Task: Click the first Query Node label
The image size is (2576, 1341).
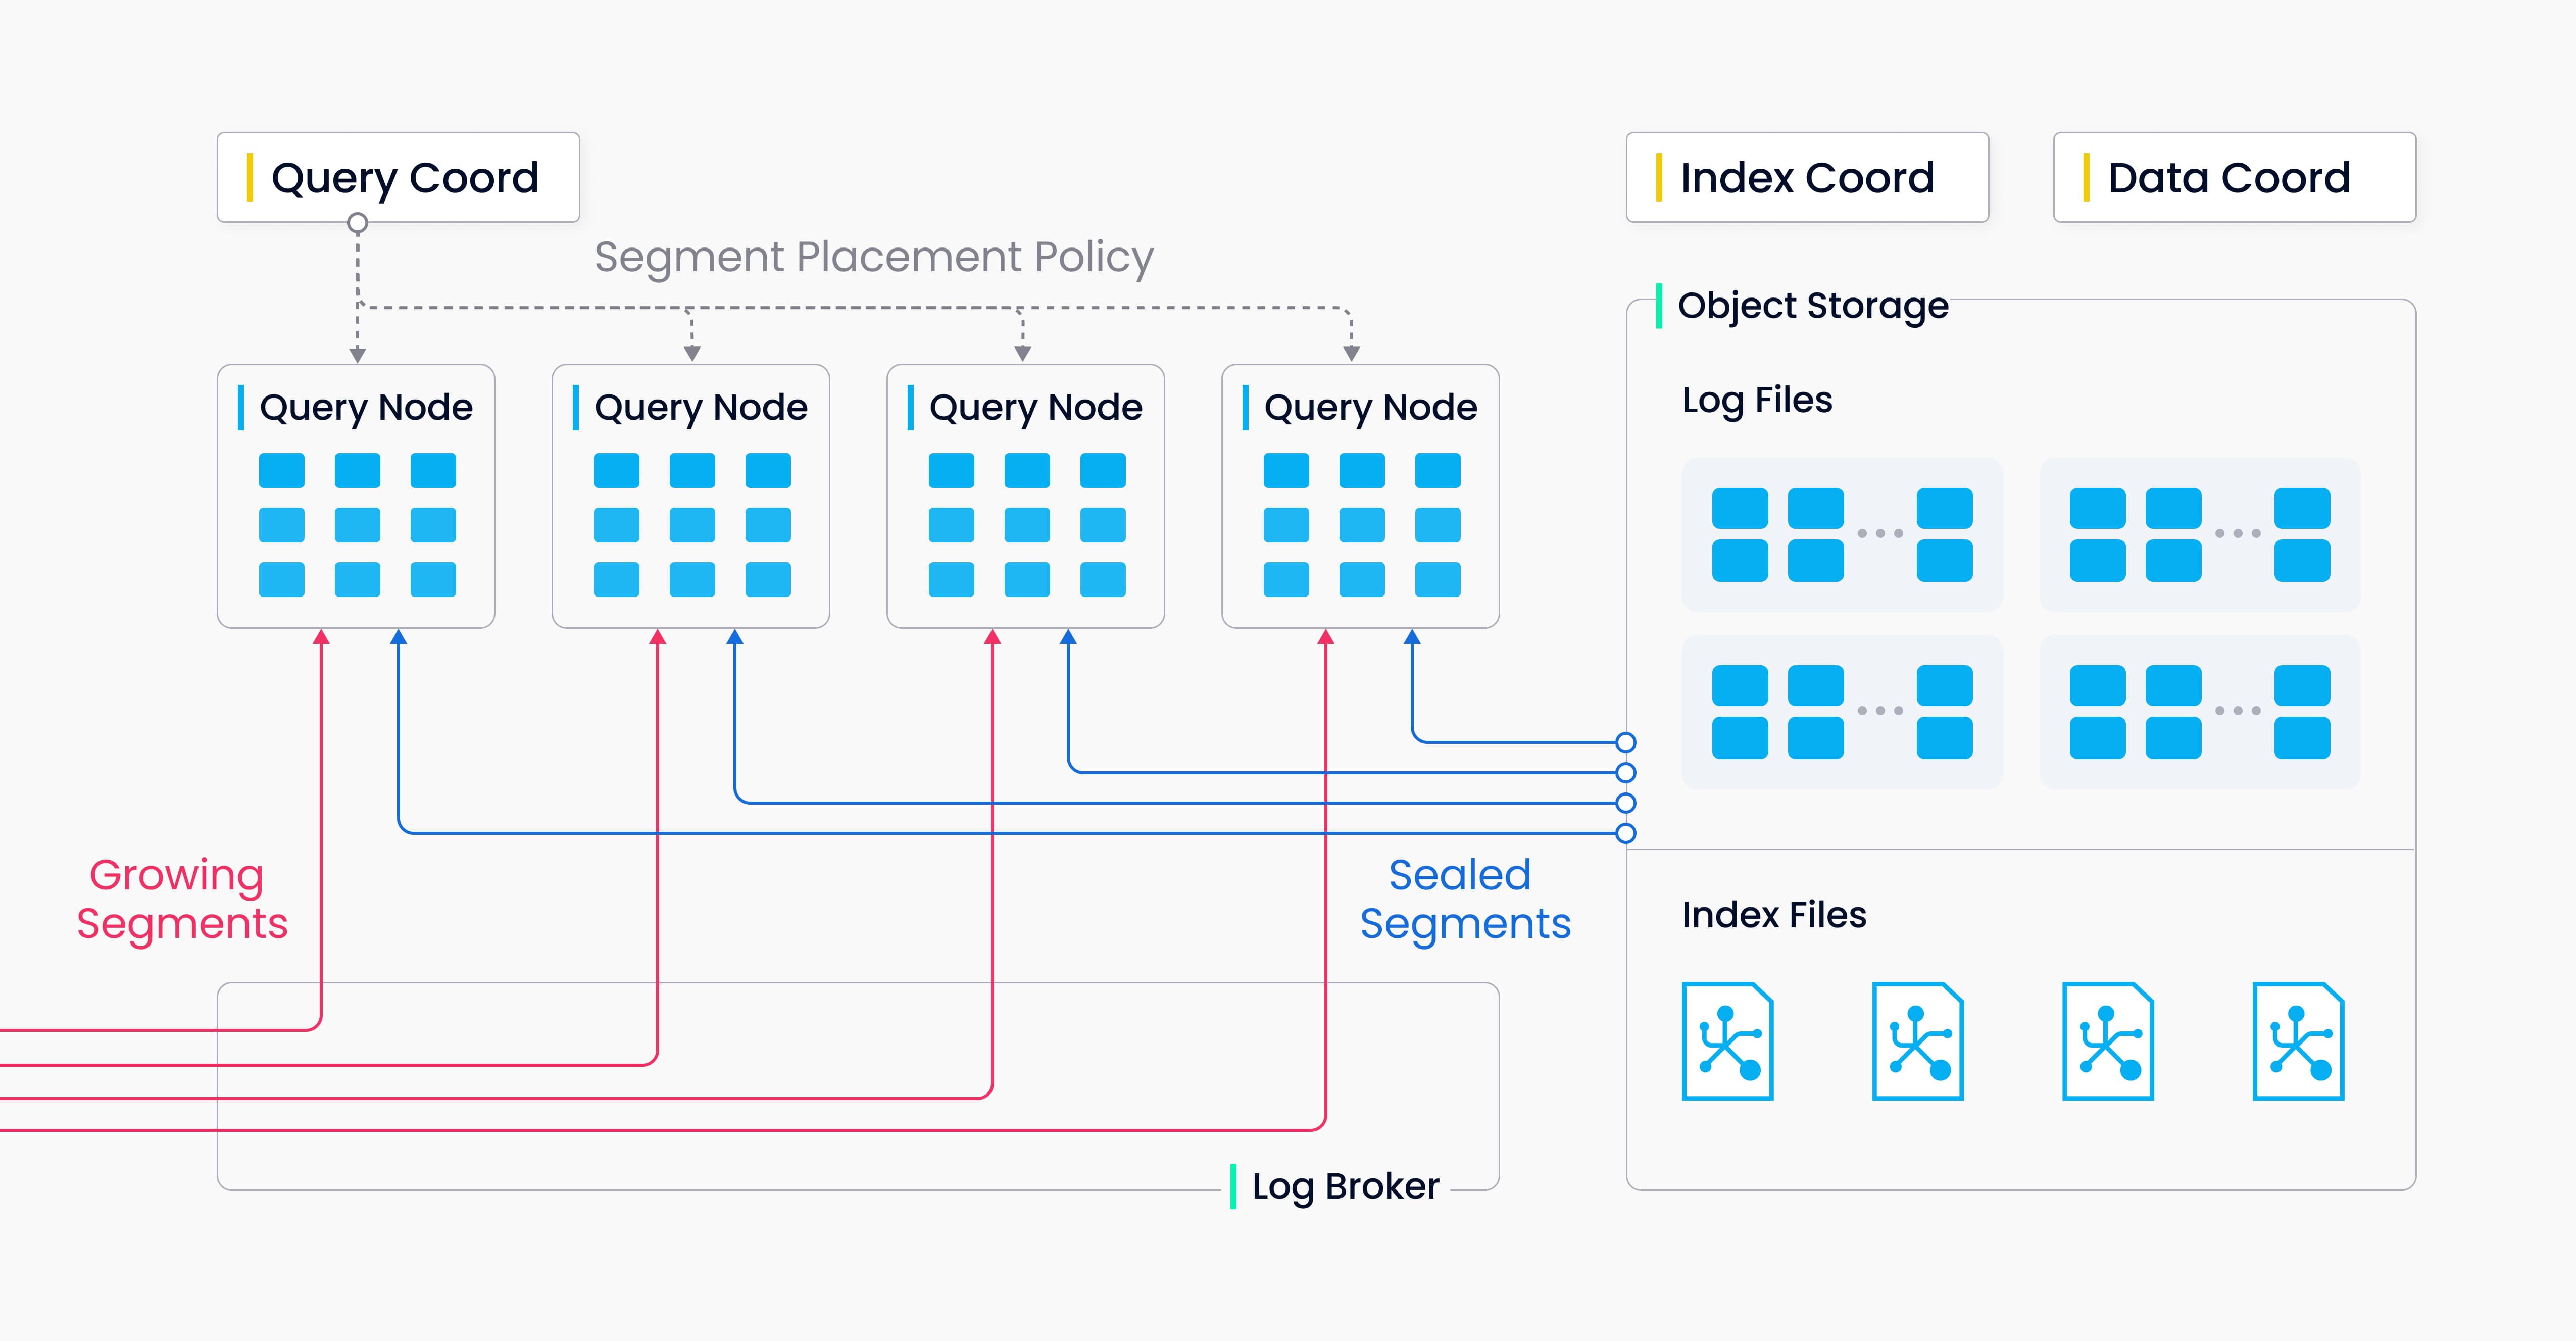Action: click(x=365, y=407)
